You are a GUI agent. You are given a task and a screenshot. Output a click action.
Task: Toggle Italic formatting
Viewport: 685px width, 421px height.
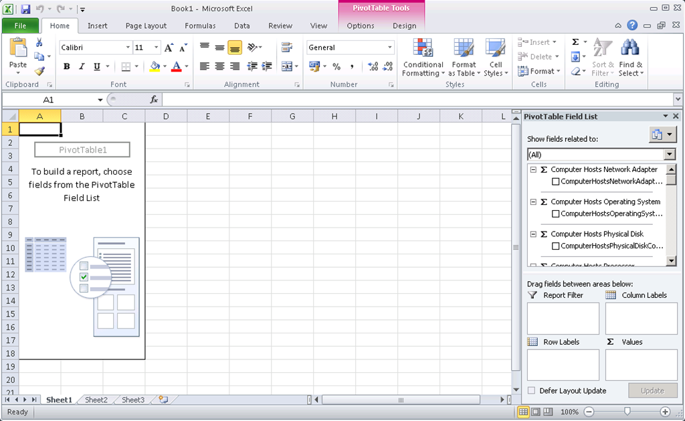click(x=82, y=66)
